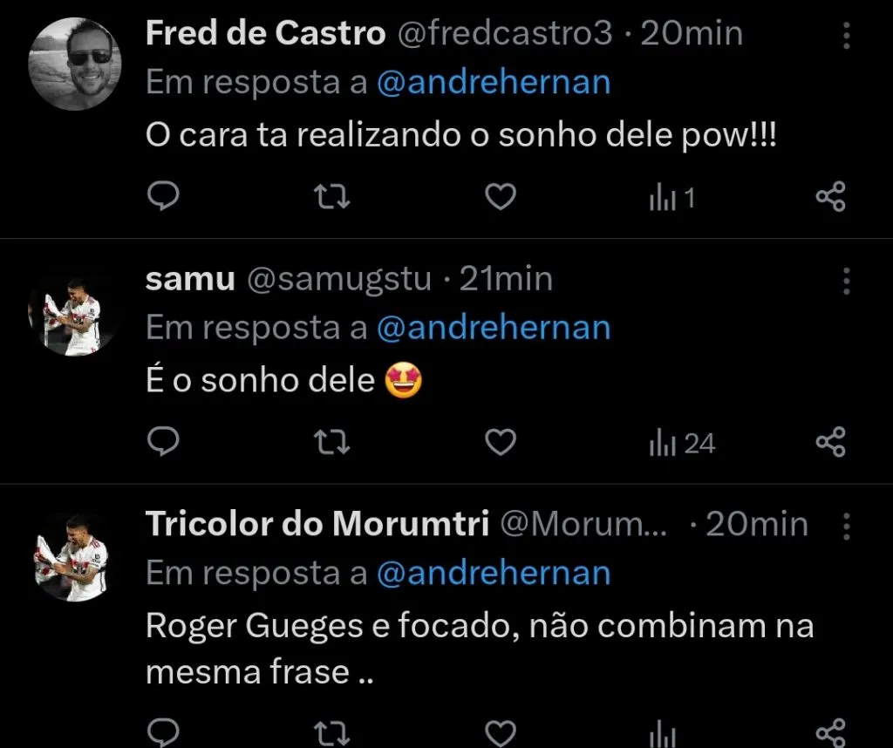
Task: Reply to Fred de Castro's tweet
Action: pyautogui.click(x=164, y=196)
